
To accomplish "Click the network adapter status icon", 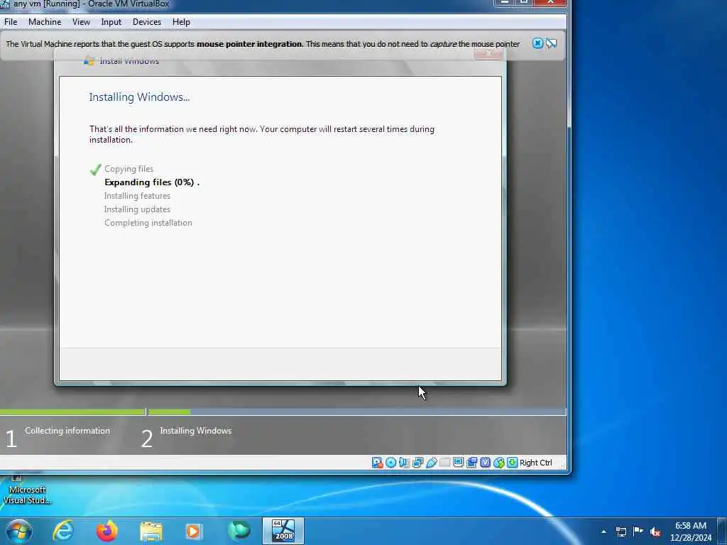I will (417, 463).
